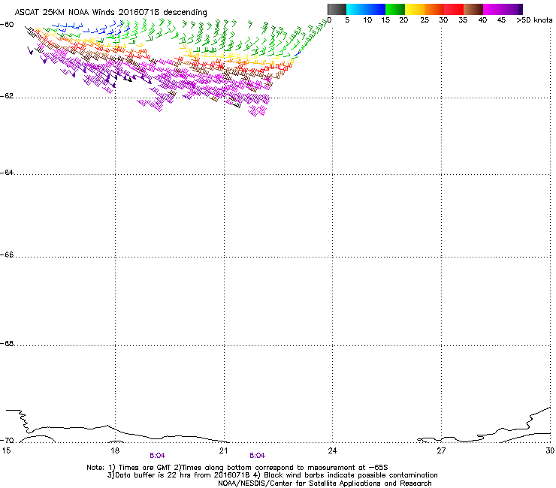Click the plot title 'ASCAT 25KM NOAA Winds 20160718 descending'

110,12
